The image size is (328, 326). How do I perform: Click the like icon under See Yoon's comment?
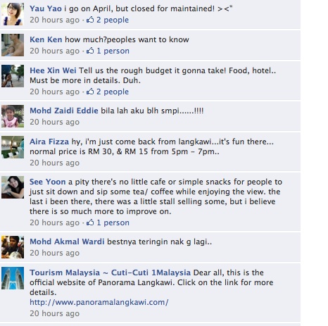click(x=90, y=222)
